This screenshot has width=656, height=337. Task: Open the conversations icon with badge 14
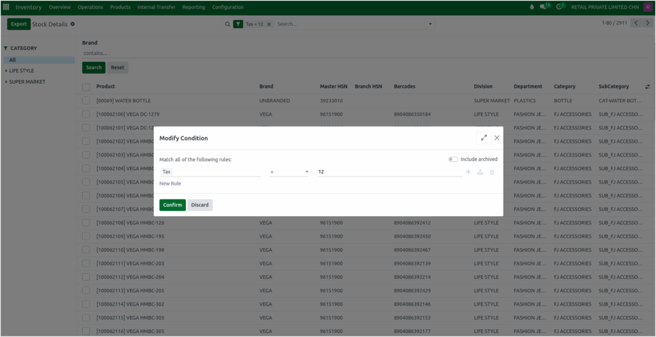pos(545,6)
